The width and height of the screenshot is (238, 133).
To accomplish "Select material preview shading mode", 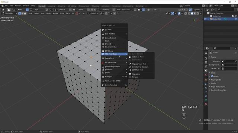I will pos(195,13).
